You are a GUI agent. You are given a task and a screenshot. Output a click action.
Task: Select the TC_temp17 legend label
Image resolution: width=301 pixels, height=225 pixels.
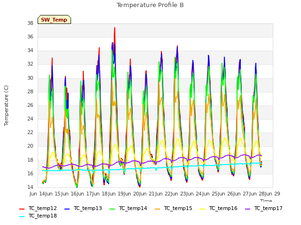pos(269,208)
